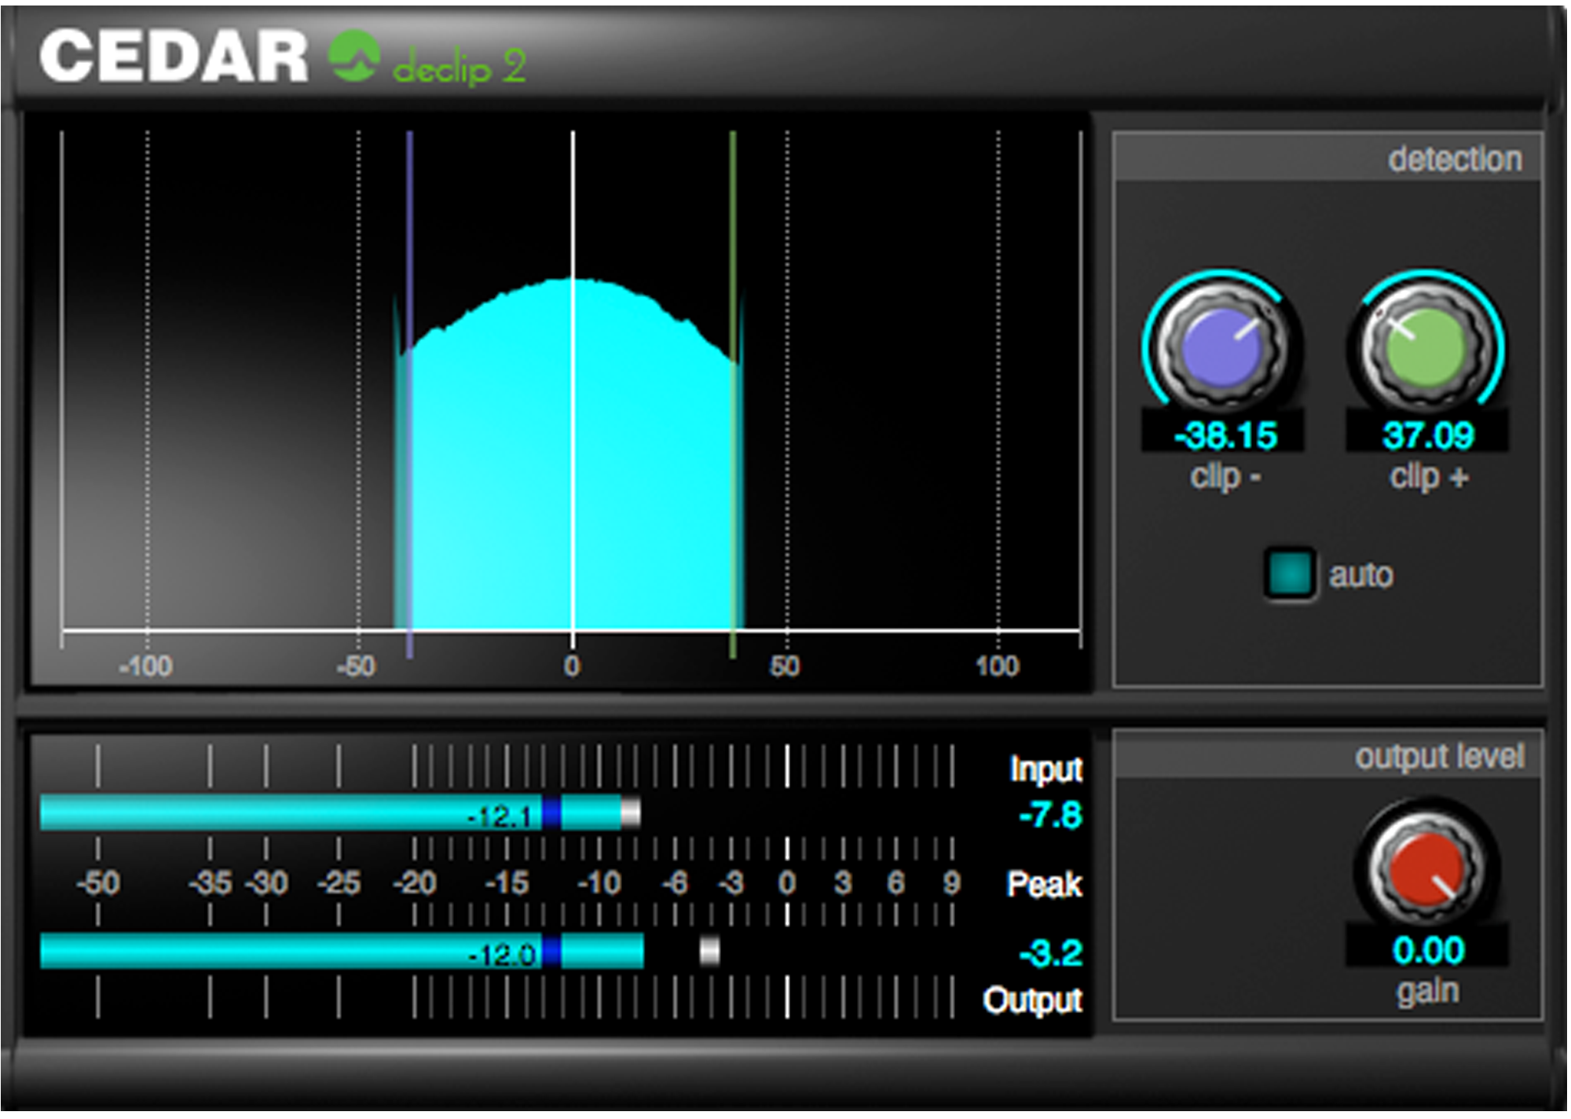Click the Peak label between meters
This screenshot has height=1119, width=1571.
(x=1045, y=884)
